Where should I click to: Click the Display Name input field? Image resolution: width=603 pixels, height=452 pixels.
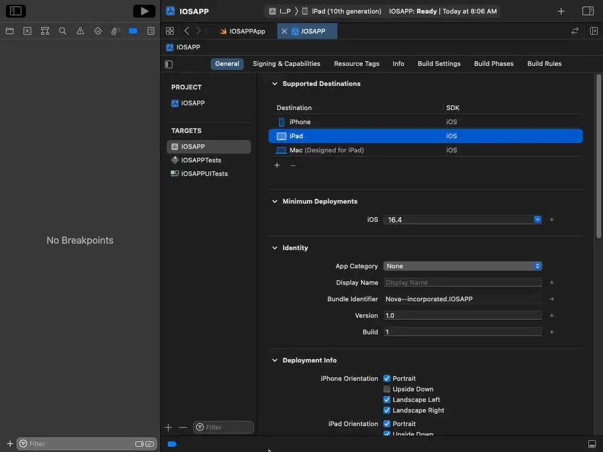(463, 282)
